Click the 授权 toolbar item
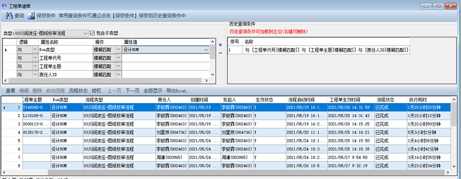Viewport: 461px width, 179px height. click(x=96, y=90)
